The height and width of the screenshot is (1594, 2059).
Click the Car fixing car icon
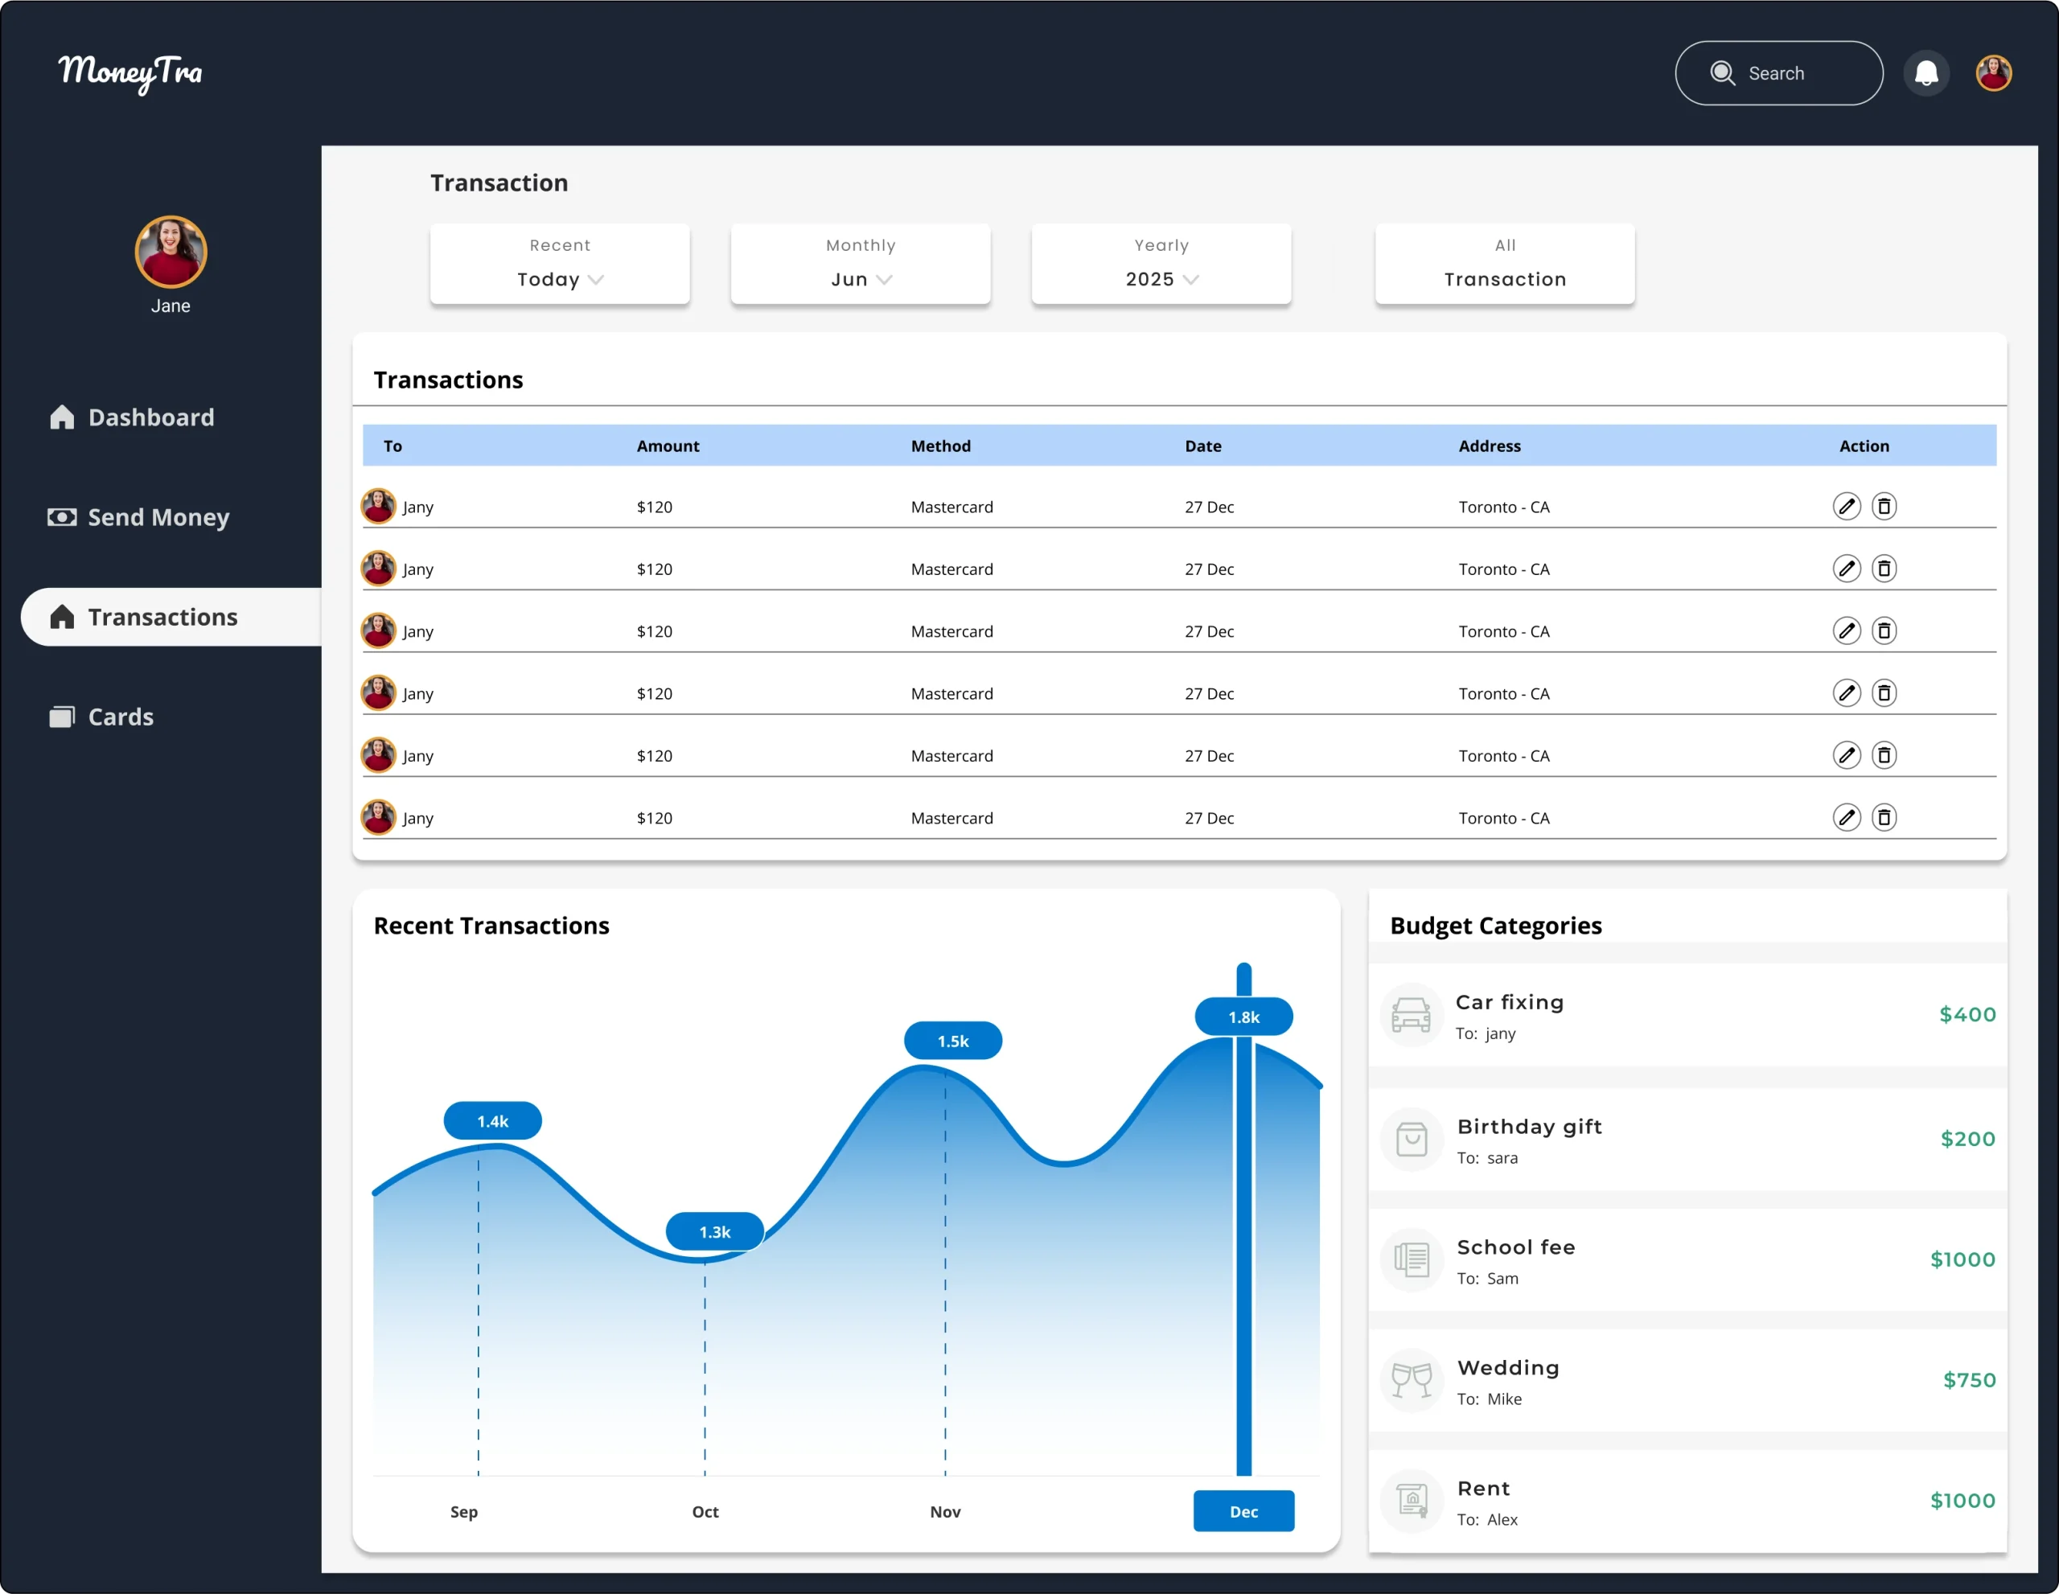click(1411, 1015)
